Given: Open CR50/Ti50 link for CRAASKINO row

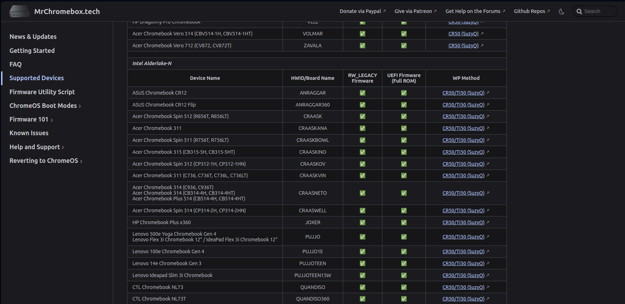Looking at the screenshot, I should pos(463,152).
